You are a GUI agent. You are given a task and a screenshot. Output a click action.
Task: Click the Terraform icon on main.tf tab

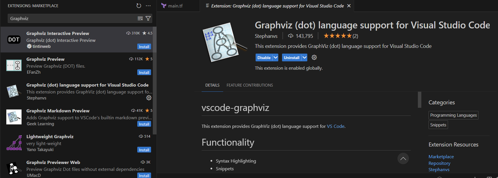164,6
